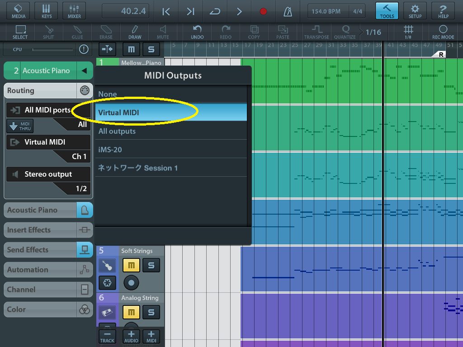Copy the selected events
This screenshot has height=347, width=463.
tap(254, 32)
